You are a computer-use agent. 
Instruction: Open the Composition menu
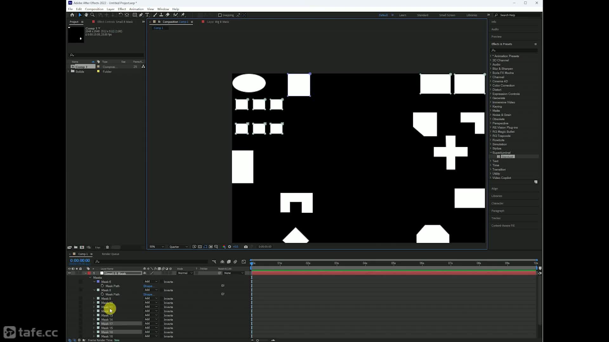pos(94,9)
